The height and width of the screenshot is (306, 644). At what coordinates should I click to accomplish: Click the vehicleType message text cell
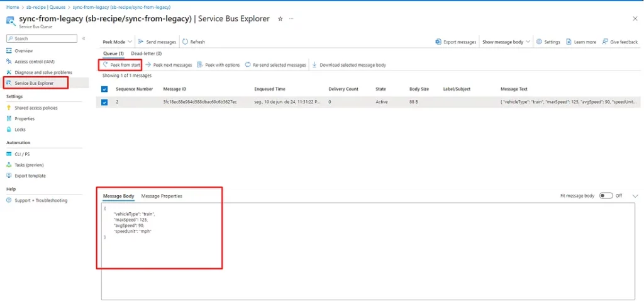click(x=570, y=102)
